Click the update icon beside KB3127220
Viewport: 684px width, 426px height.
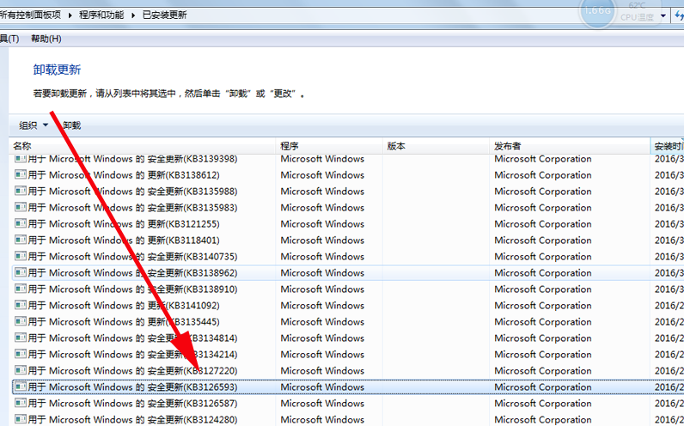(x=21, y=371)
